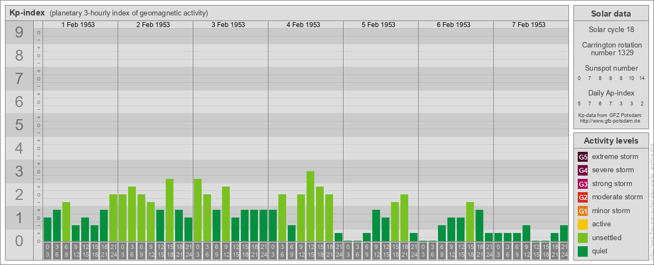654x265 pixels.
Task: Click the G1 minor storm badge
Action: click(x=583, y=211)
